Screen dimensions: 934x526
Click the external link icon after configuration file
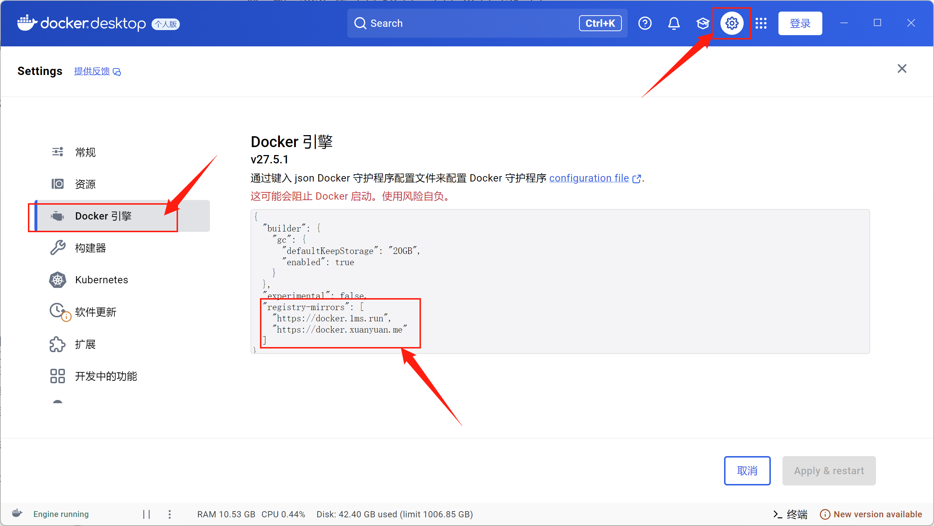[x=636, y=179]
